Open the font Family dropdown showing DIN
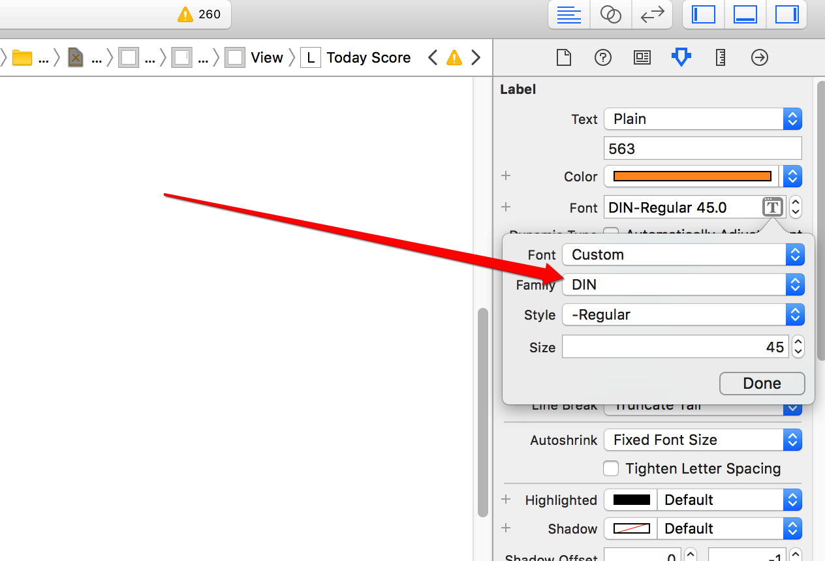This screenshot has width=825, height=561. coord(683,285)
